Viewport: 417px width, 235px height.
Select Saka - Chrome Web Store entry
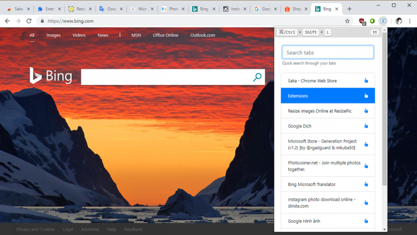(x=327, y=81)
